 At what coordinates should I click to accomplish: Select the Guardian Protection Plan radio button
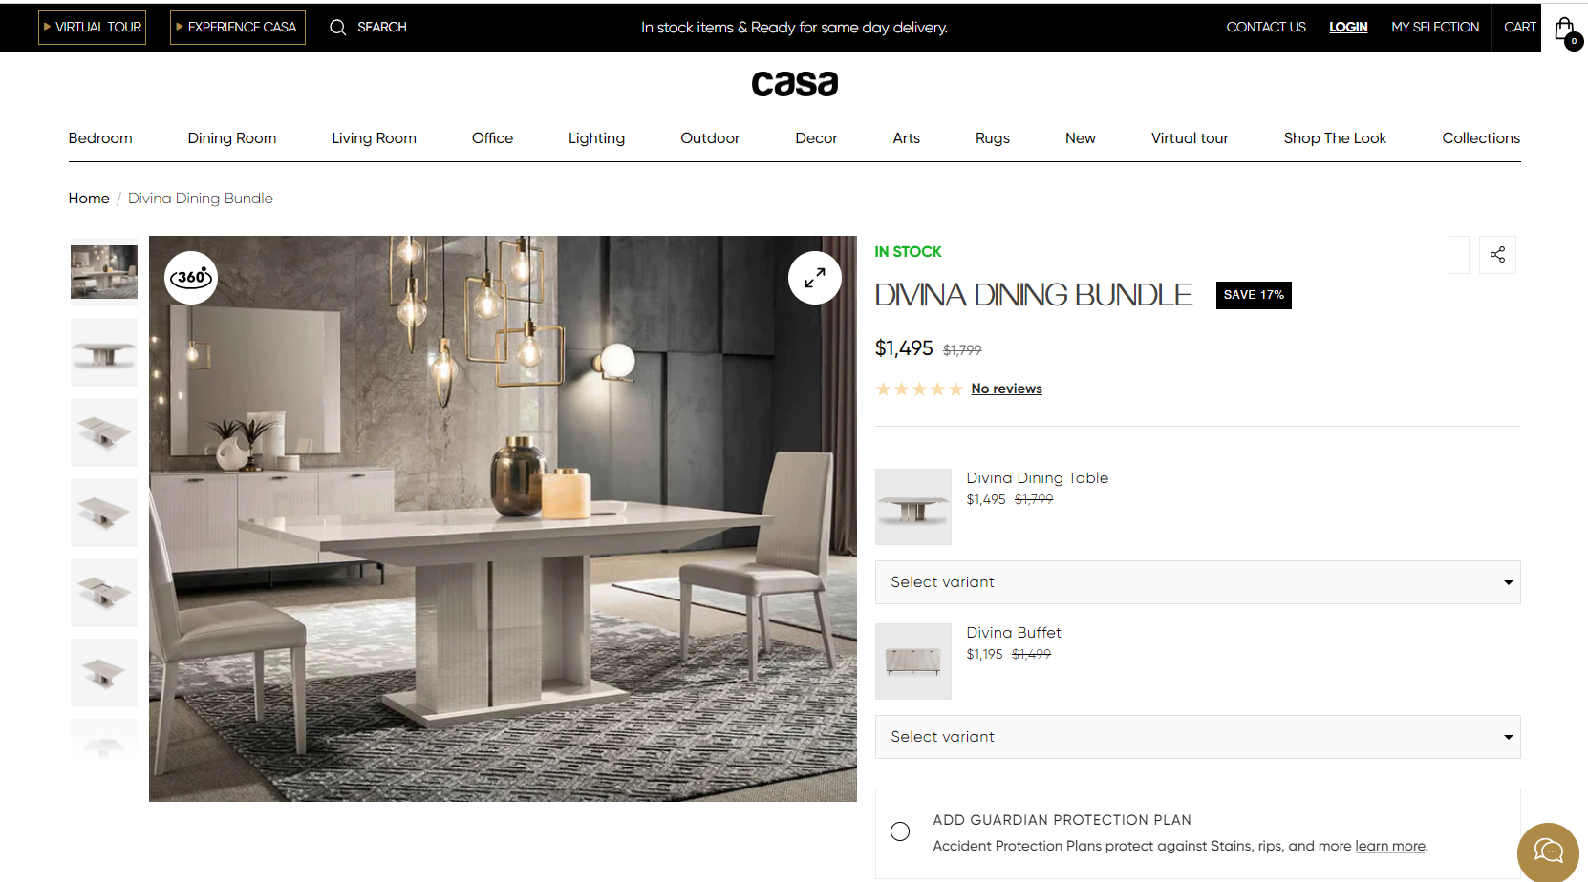tap(900, 831)
